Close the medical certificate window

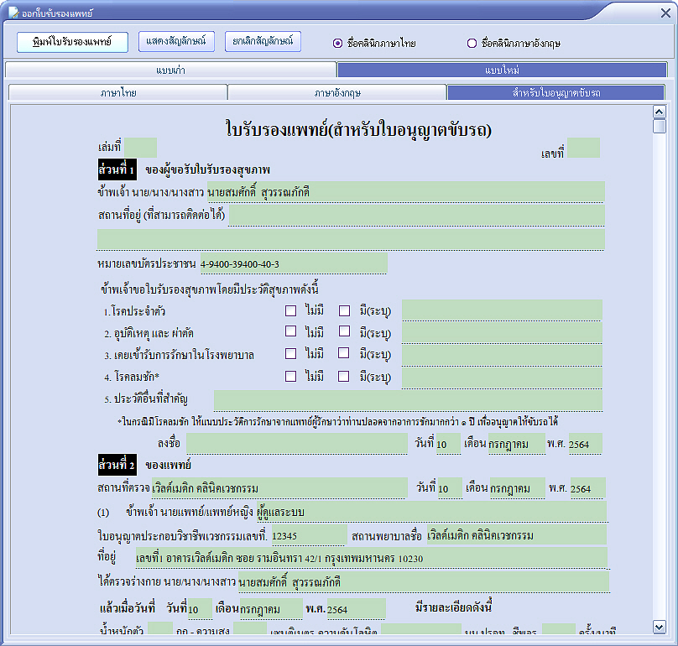coord(665,13)
